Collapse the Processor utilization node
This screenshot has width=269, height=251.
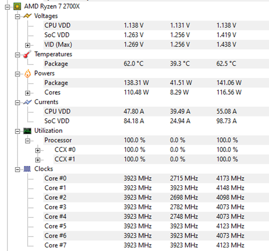[x=27, y=140]
